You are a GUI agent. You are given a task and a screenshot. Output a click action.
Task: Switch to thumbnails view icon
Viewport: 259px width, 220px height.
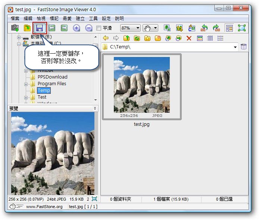[200, 38]
